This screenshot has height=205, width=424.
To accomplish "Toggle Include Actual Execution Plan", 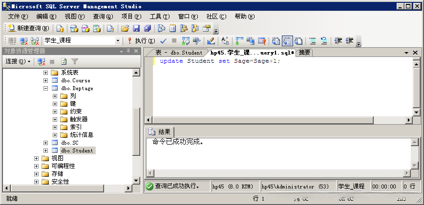I will point(239,41).
